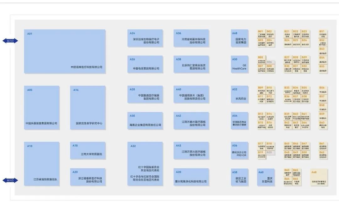
Task: Select booth A56 PREVOR
Action: coord(239,150)
